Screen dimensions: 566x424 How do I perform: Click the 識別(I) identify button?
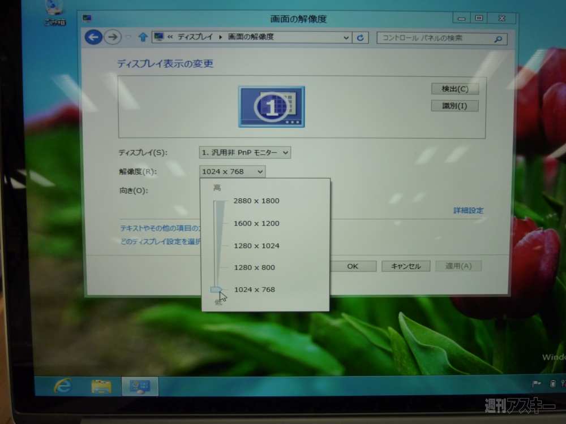point(455,106)
